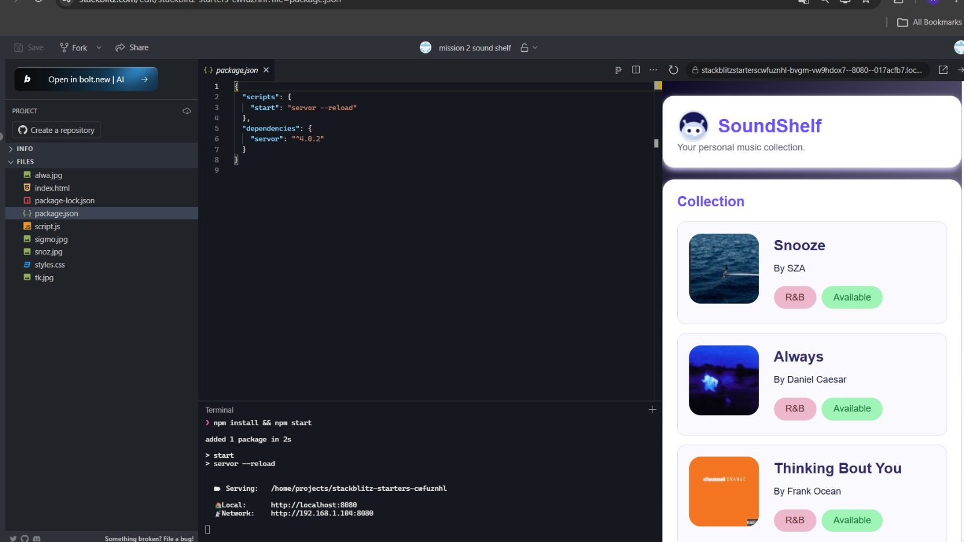Open All Bookmarks folder in browser
Screen dimensions: 964x542
pos(930,22)
